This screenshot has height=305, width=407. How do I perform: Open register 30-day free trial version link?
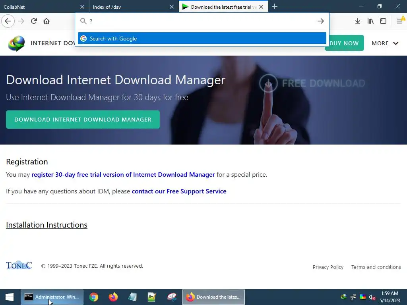point(123,175)
